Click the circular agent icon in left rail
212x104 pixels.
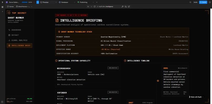point(2,7)
